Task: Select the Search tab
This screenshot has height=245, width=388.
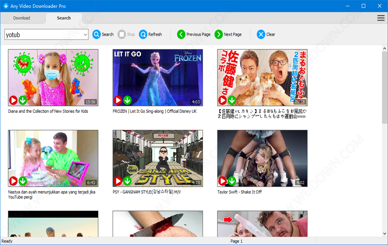Action: [x=64, y=18]
